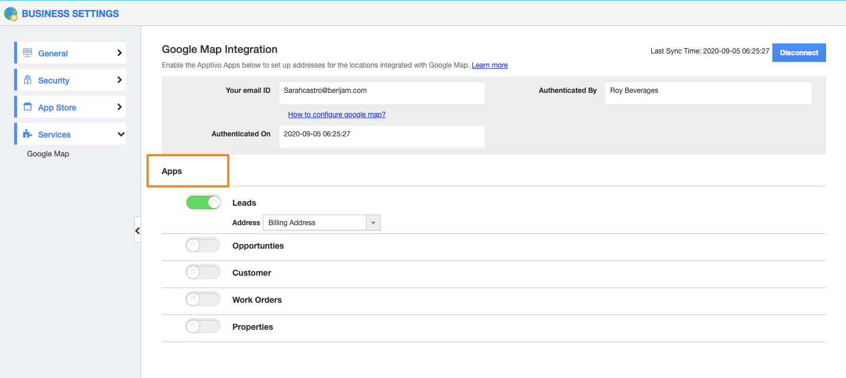
Task: Turn on the Customer toggle
Action: tap(202, 273)
